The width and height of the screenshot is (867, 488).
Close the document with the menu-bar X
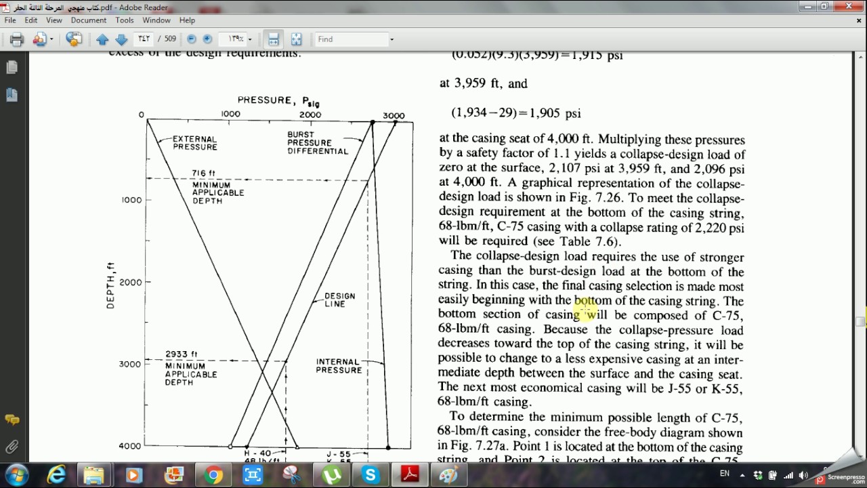pos(859,20)
